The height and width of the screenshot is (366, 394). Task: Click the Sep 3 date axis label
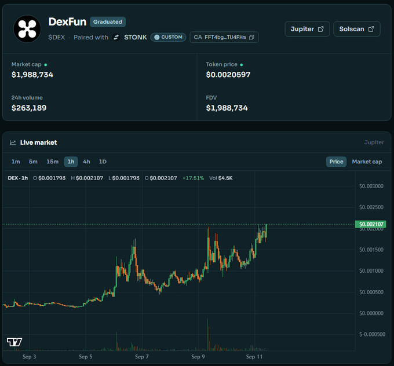point(29,357)
